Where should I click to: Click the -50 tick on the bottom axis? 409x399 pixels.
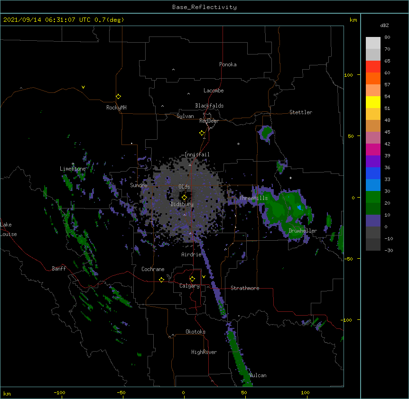click(121, 392)
